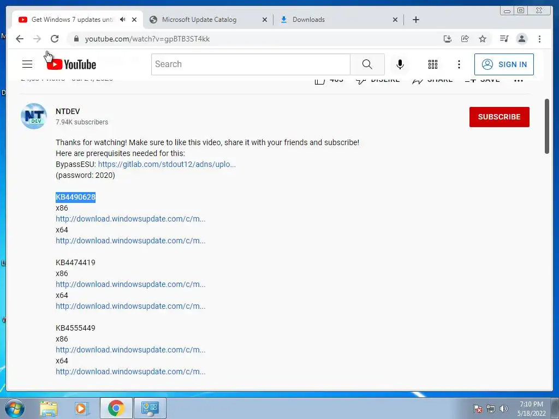Click inside the YouTube Search field
This screenshot has width=559, height=419.
(x=251, y=64)
